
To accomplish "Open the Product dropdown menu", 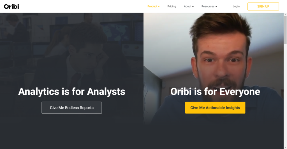I will pyautogui.click(x=153, y=6).
